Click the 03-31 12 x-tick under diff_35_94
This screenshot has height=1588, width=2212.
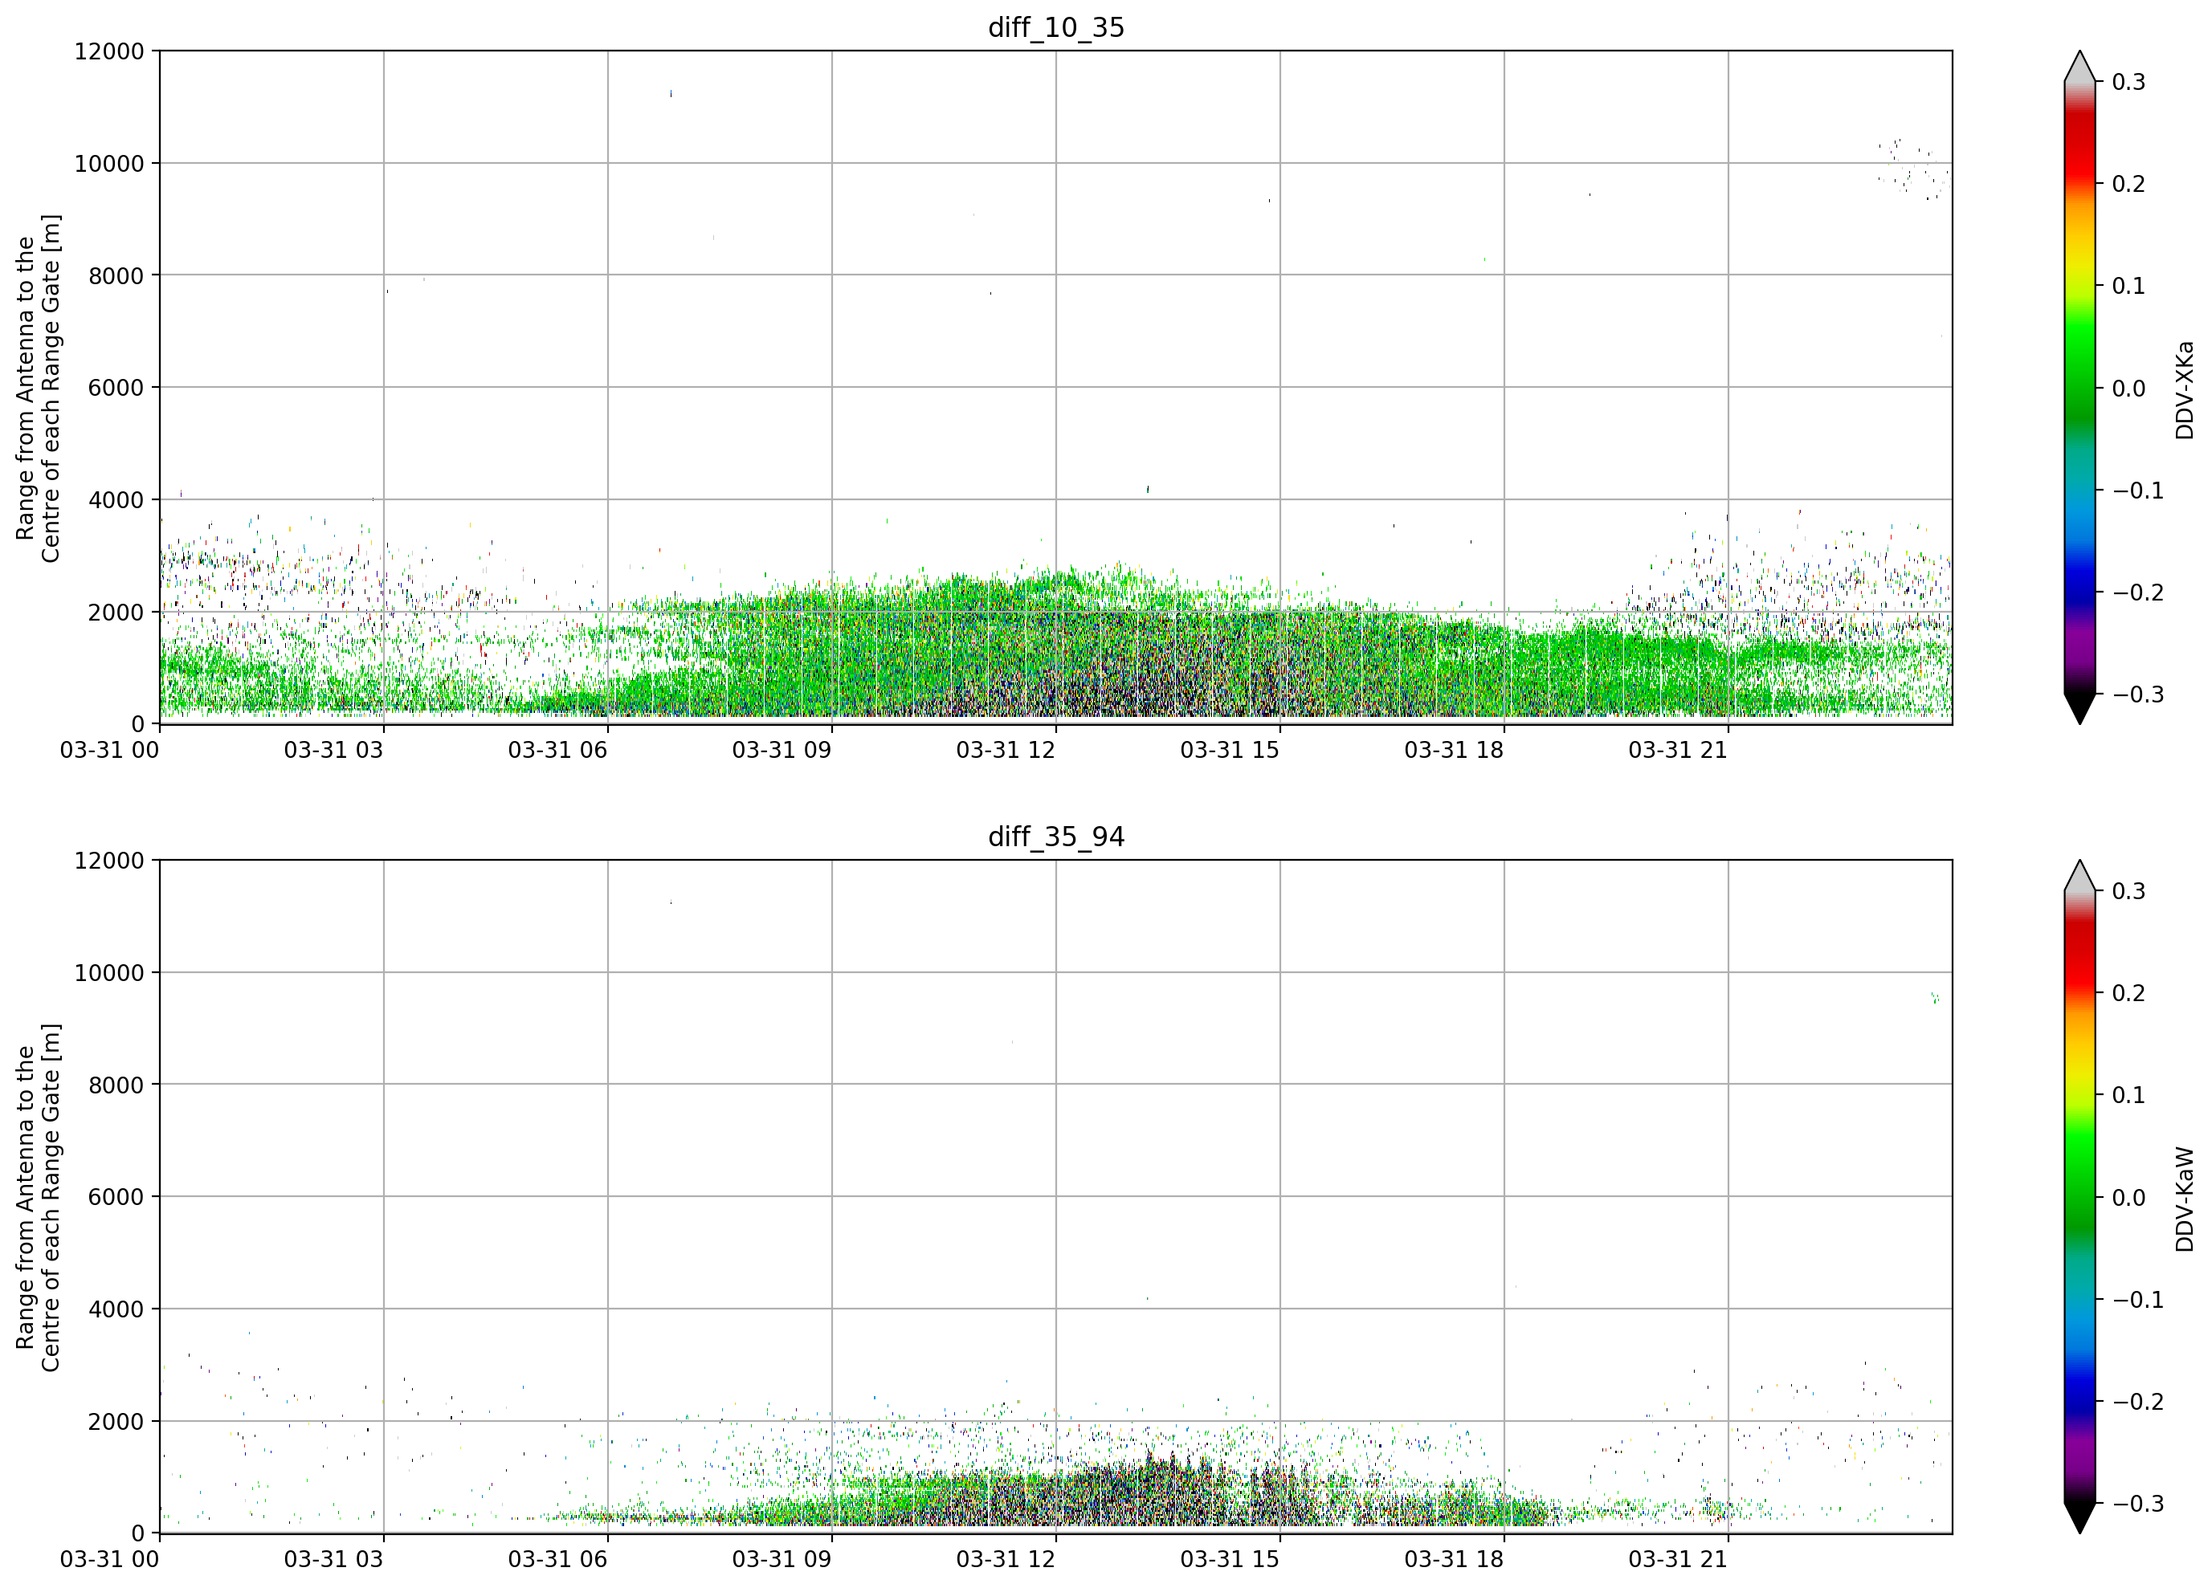[x=1006, y=1559]
